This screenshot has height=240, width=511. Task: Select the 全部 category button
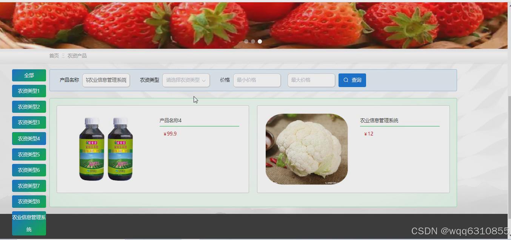point(29,75)
